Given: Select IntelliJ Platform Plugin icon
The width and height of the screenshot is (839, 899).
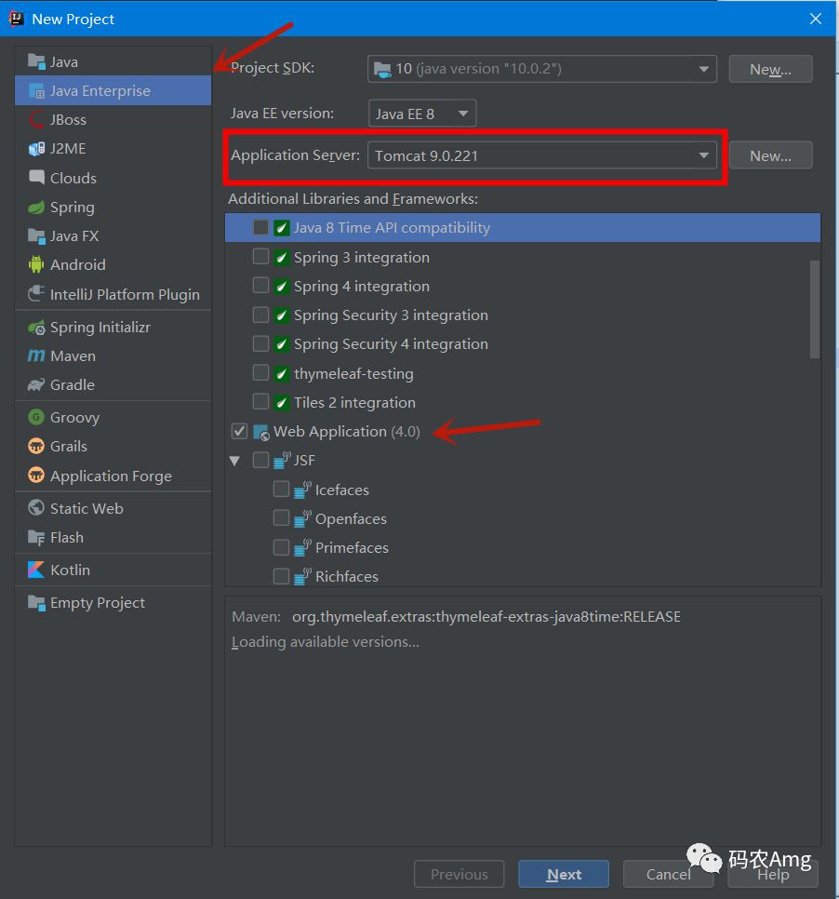Looking at the screenshot, I should coord(36,293).
